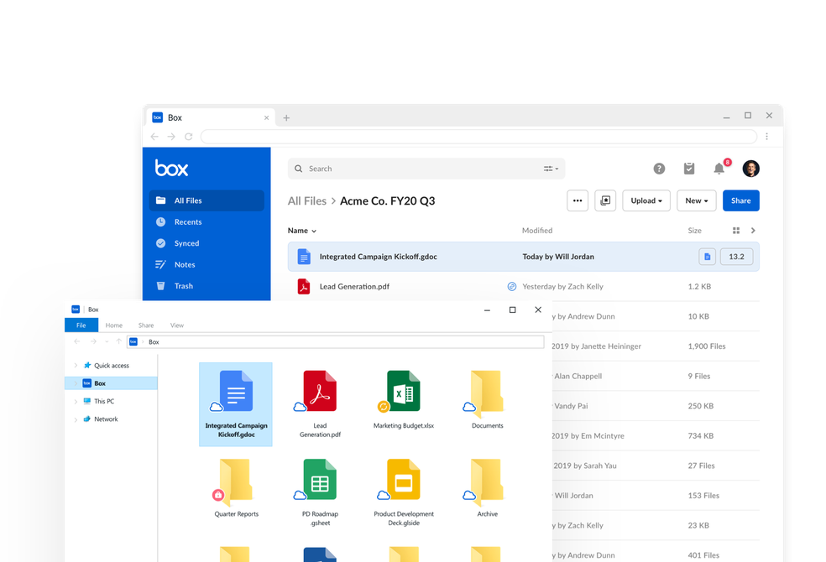Image resolution: width=826 pixels, height=562 pixels.
Task: Click the browser back arrow
Action: pos(154,136)
